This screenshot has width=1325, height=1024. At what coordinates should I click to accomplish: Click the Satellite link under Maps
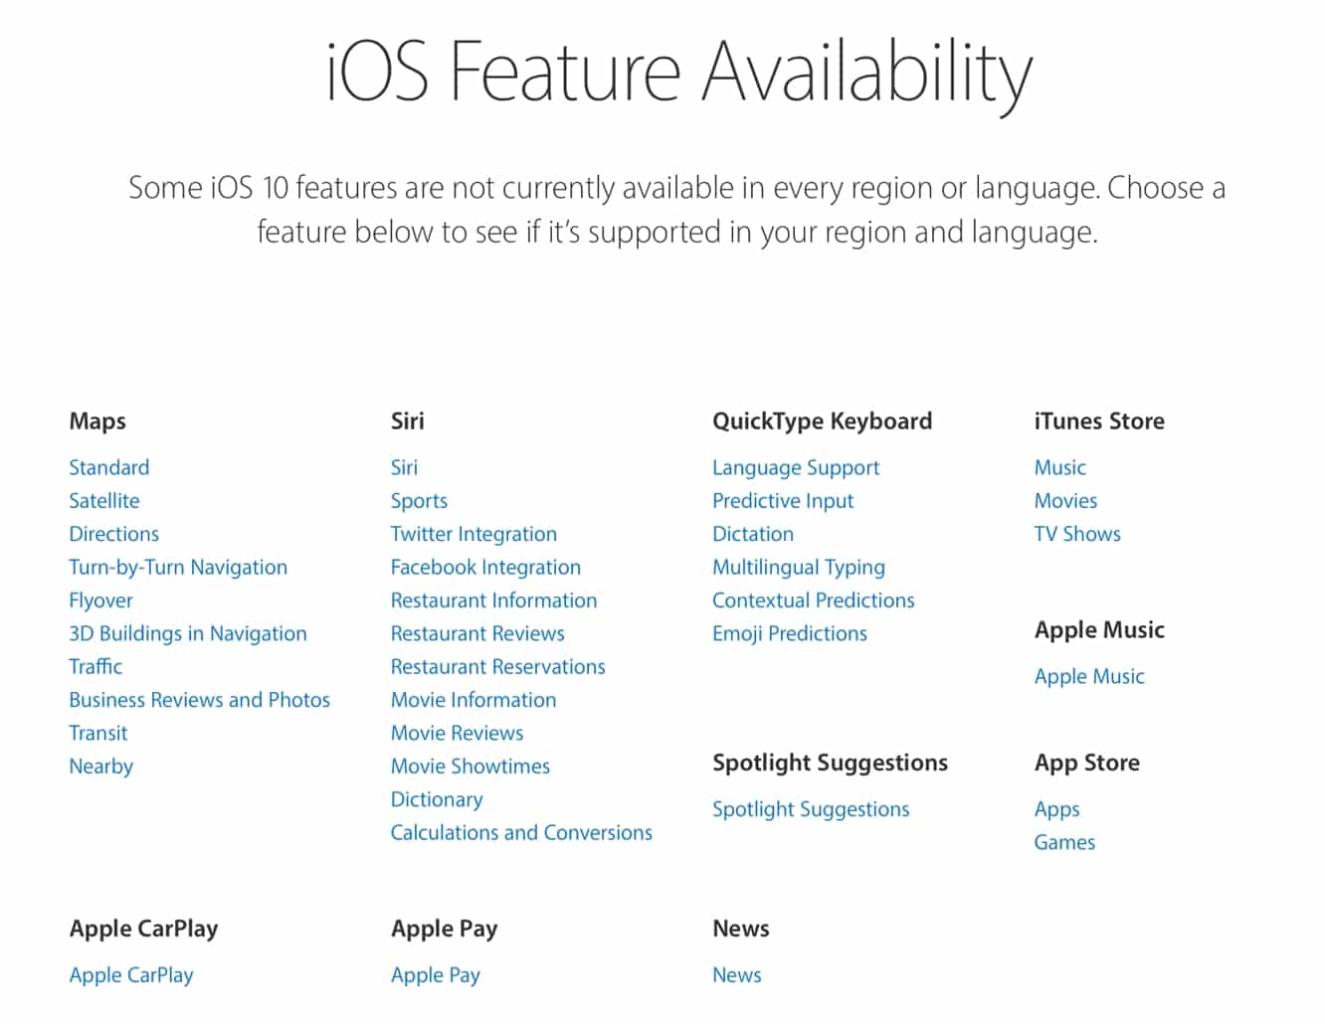(x=104, y=501)
